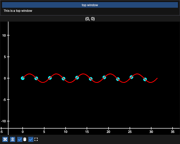Click the center-align lines toolbar button
Viewport: 180px width, 144px height.
point(13,139)
